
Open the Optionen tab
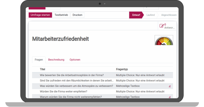(75, 60)
